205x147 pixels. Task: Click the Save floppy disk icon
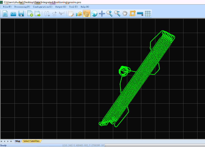pyautogui.click(x=21, y=14)
